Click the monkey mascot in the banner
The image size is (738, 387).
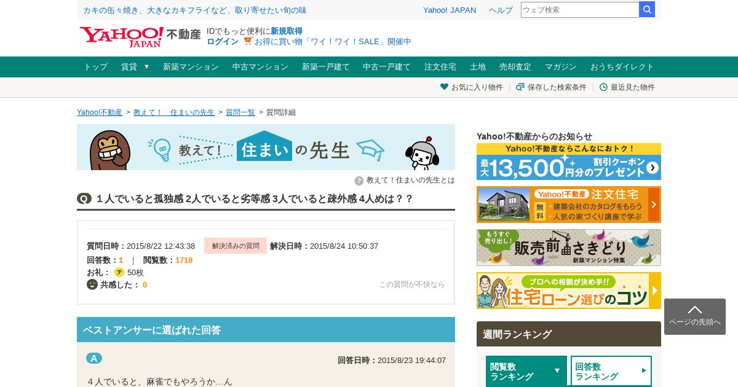click(x=109, y=150)
